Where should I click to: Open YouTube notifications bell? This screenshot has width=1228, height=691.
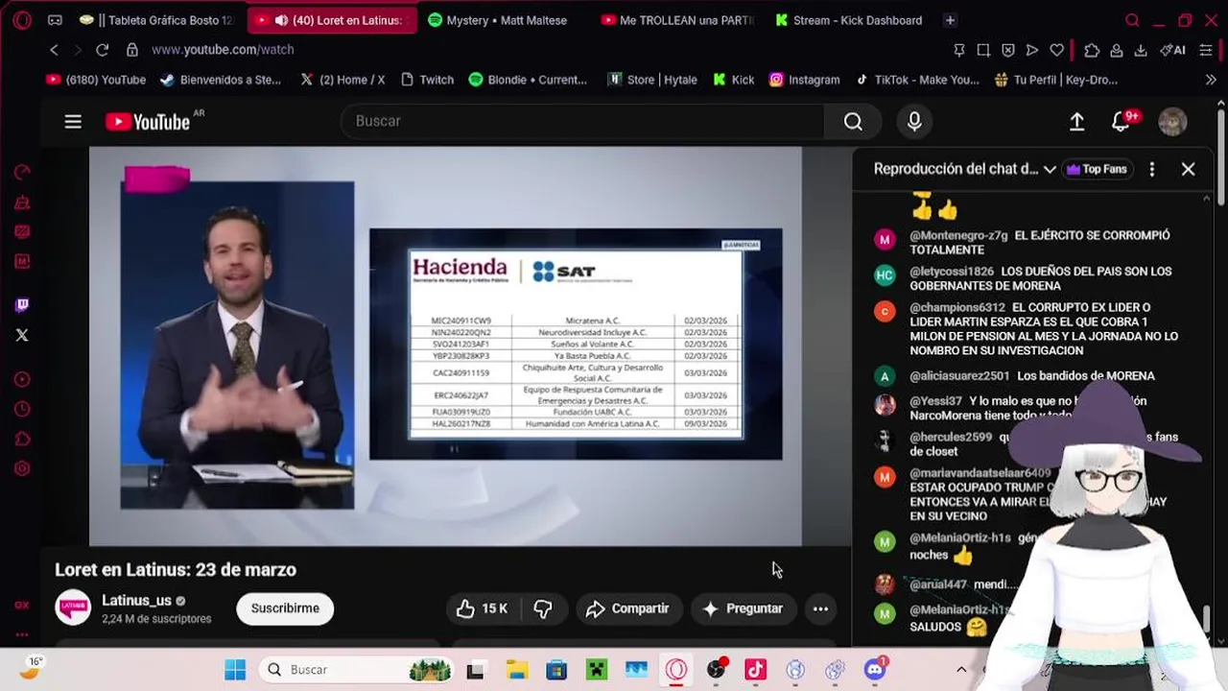[1121, 121]
